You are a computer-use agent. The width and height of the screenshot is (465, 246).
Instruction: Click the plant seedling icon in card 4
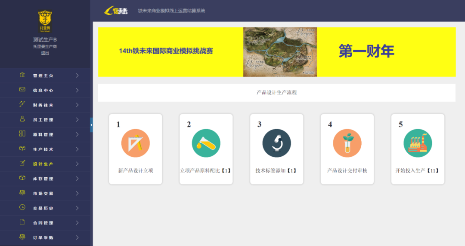347,143
